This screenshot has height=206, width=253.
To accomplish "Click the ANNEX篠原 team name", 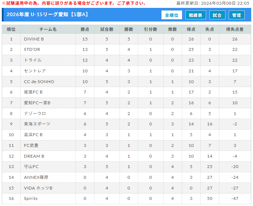I will click(x=36, y=177).
